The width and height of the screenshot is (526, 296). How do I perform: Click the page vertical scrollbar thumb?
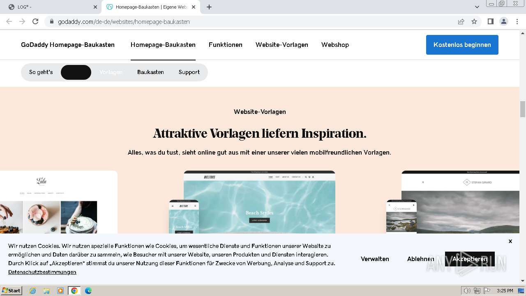click(523, 109)
